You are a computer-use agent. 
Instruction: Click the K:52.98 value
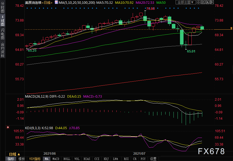click(47, 128)
